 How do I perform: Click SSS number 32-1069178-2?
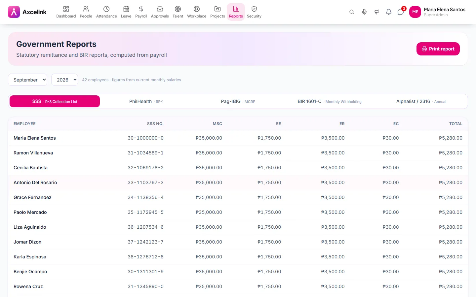coord(145,168)
